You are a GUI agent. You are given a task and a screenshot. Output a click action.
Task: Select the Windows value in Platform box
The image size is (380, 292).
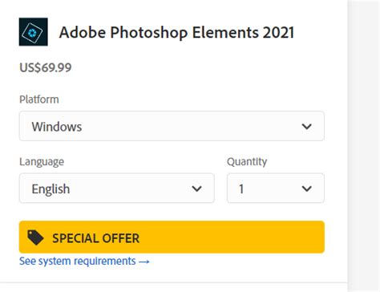(57, 127)
